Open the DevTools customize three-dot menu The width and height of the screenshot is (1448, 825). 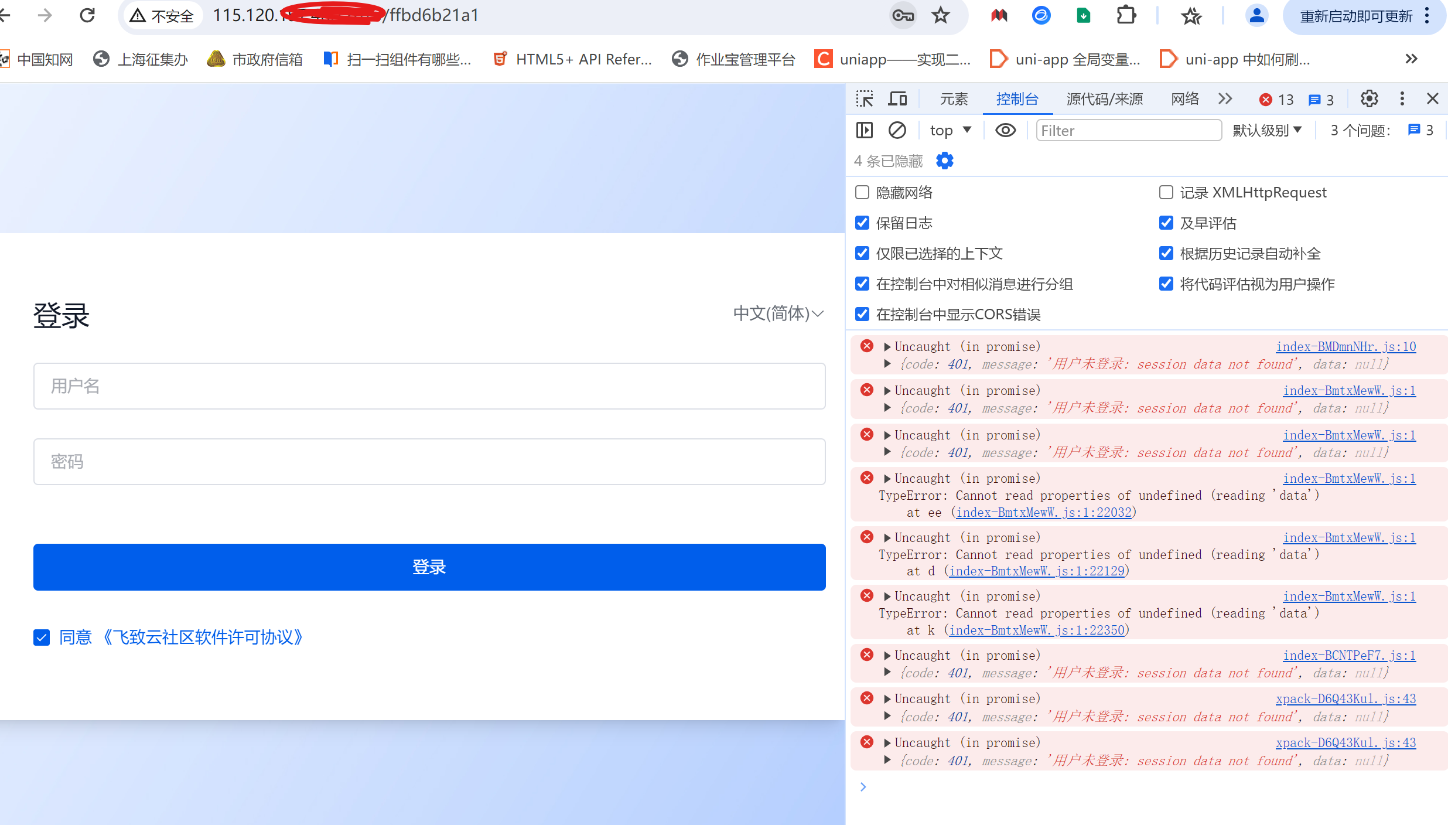pos(1402,98)
